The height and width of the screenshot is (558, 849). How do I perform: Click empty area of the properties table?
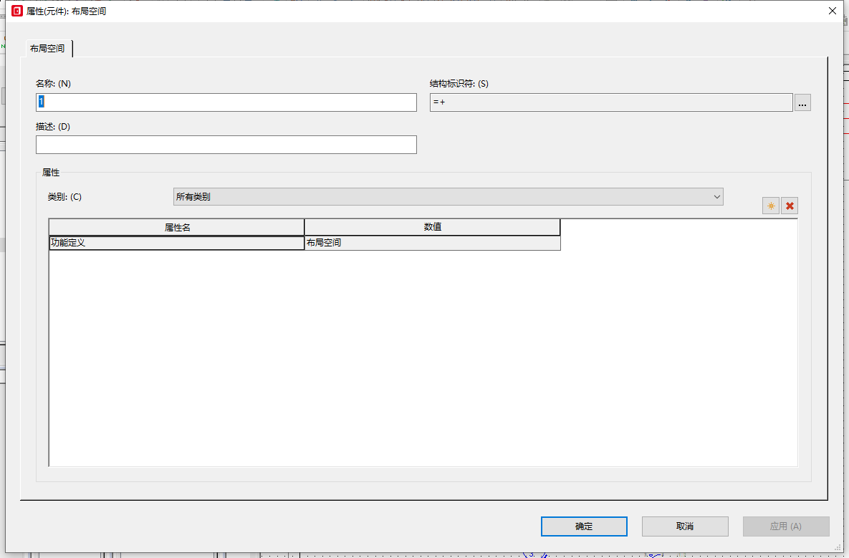click(x=423, y=358)
